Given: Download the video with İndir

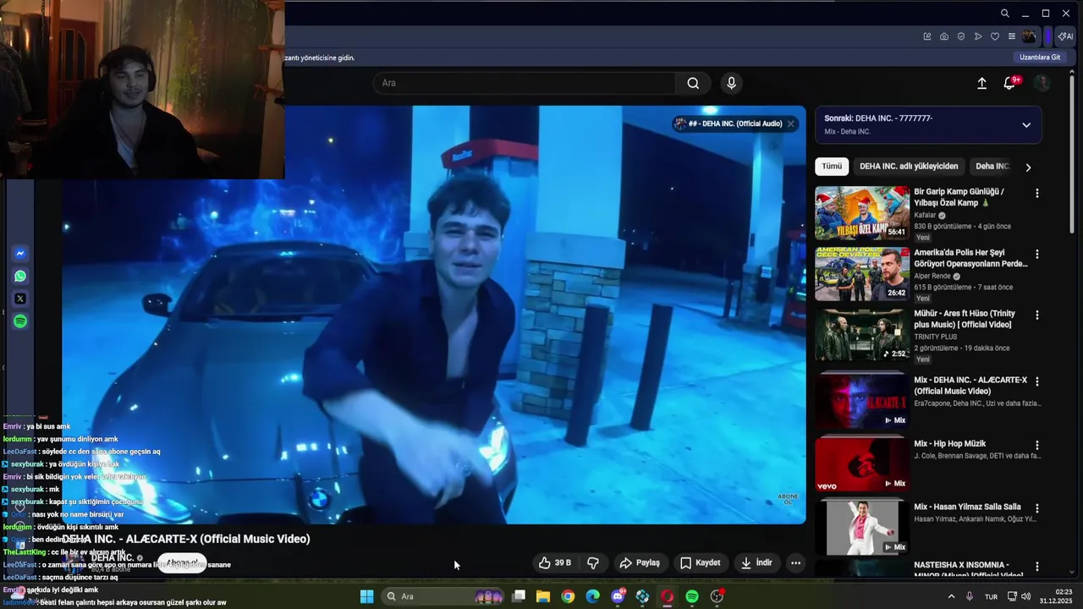Looking at the screenshot, I should coord(756,562).
